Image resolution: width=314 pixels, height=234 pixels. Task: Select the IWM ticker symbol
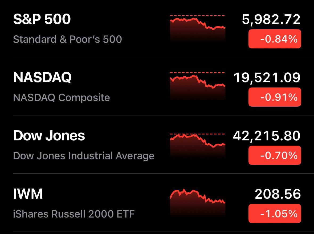click(28, 194)
